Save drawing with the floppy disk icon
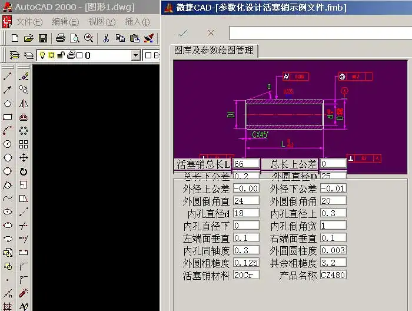 pos(43,38)
